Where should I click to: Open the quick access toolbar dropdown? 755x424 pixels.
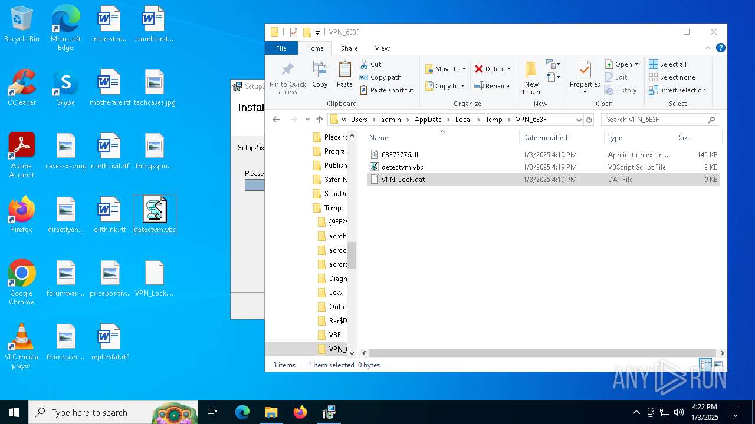[317, 32]
